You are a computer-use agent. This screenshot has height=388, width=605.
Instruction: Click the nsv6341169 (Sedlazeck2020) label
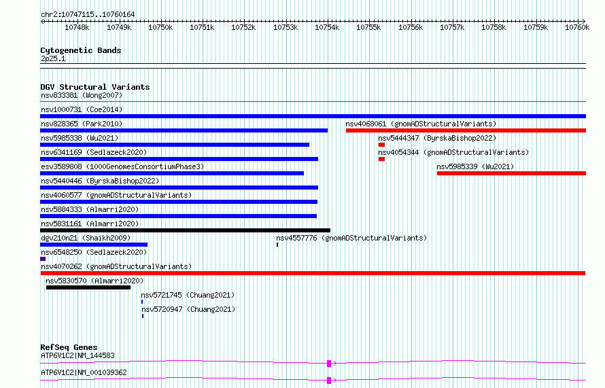coord(94,152)
